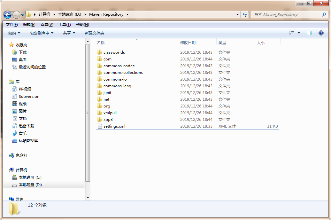Screen dimensions: 331x220
Task: Click the search magnifier icon
Action: click(x=324, y=15)
